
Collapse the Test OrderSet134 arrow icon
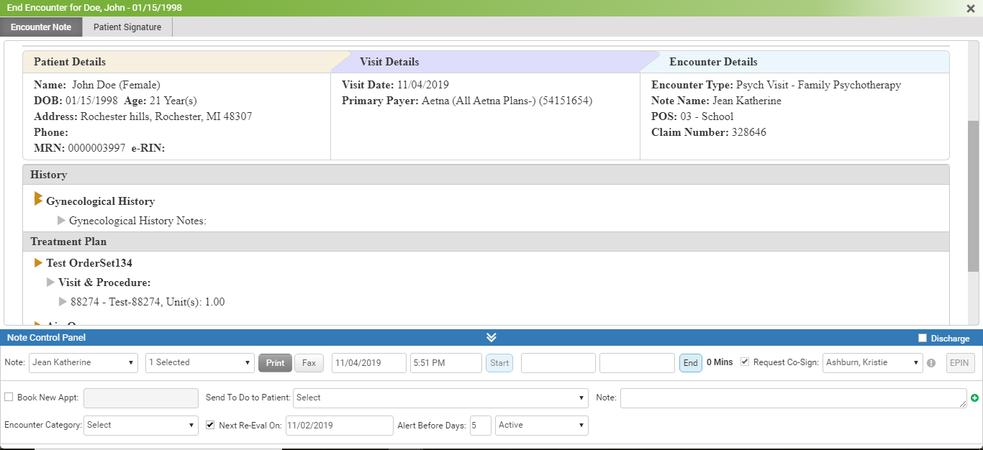[39, 263]
